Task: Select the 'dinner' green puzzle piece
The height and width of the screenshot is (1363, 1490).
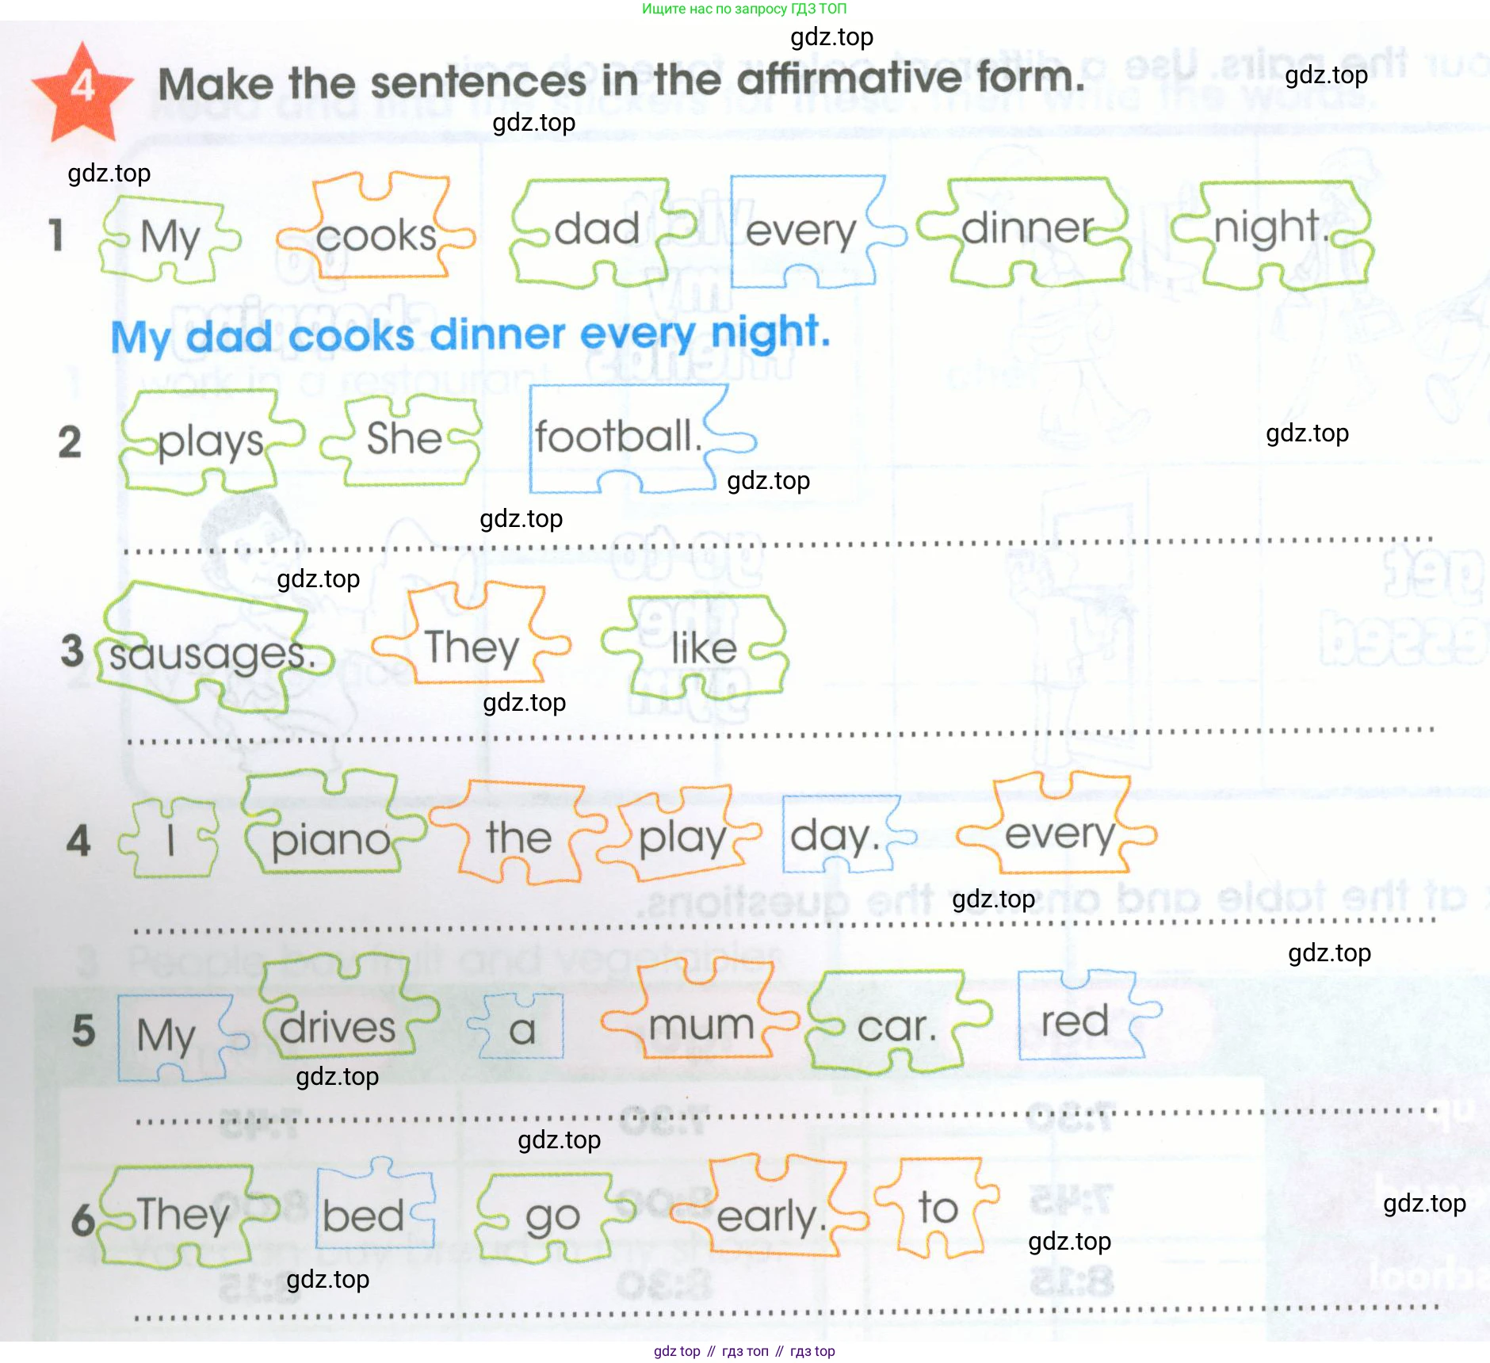Action: (x=1025, y=231)
